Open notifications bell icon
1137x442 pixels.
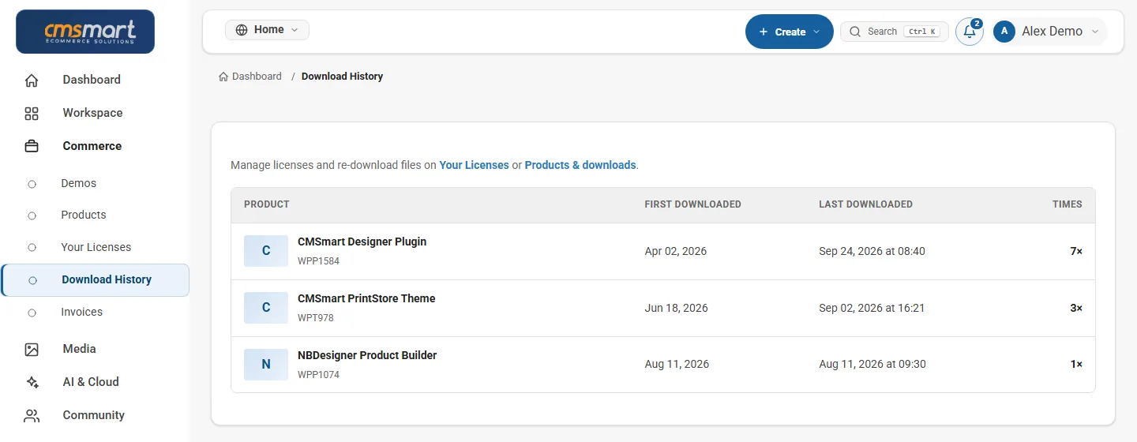pyautogui.click(x=970, y=32)
